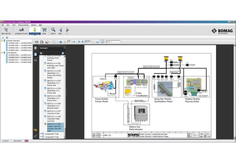Print the document with printer icon
Screen dimensions: 236x163
click(x=37, y=41)
